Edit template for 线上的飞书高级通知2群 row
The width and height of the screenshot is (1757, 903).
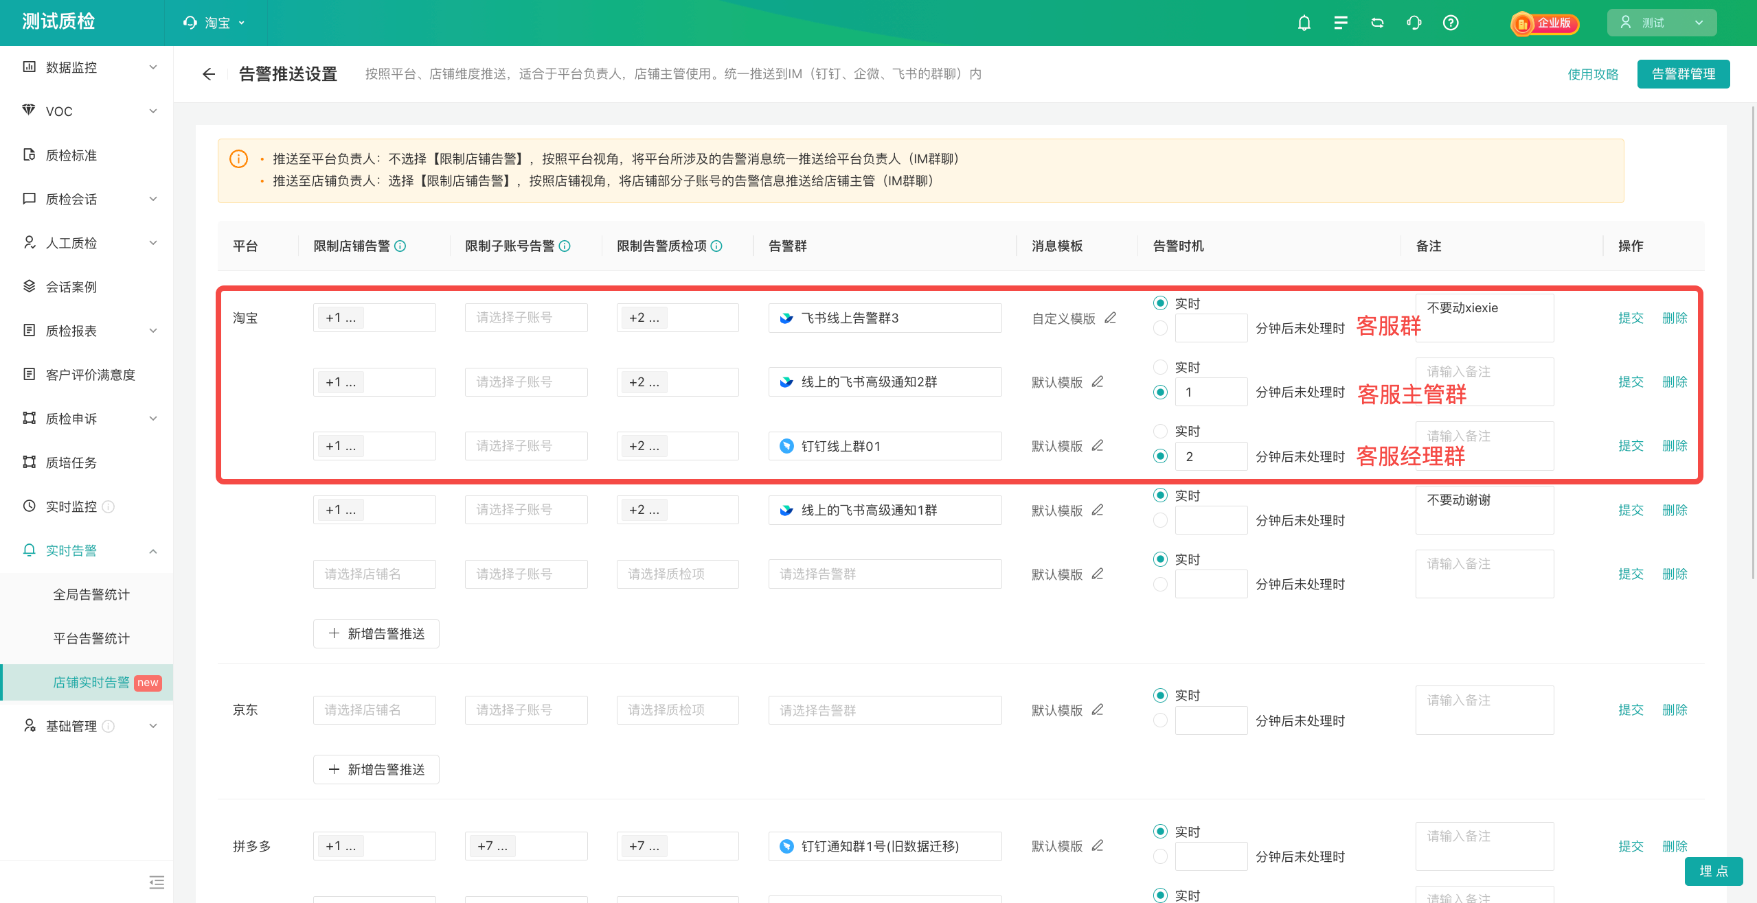[x=1098, y=382]
